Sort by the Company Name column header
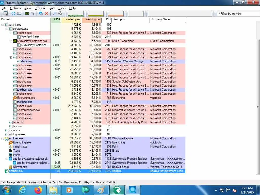Image resolution: width=260 pixels, height=195 pixels. (168, 19)
